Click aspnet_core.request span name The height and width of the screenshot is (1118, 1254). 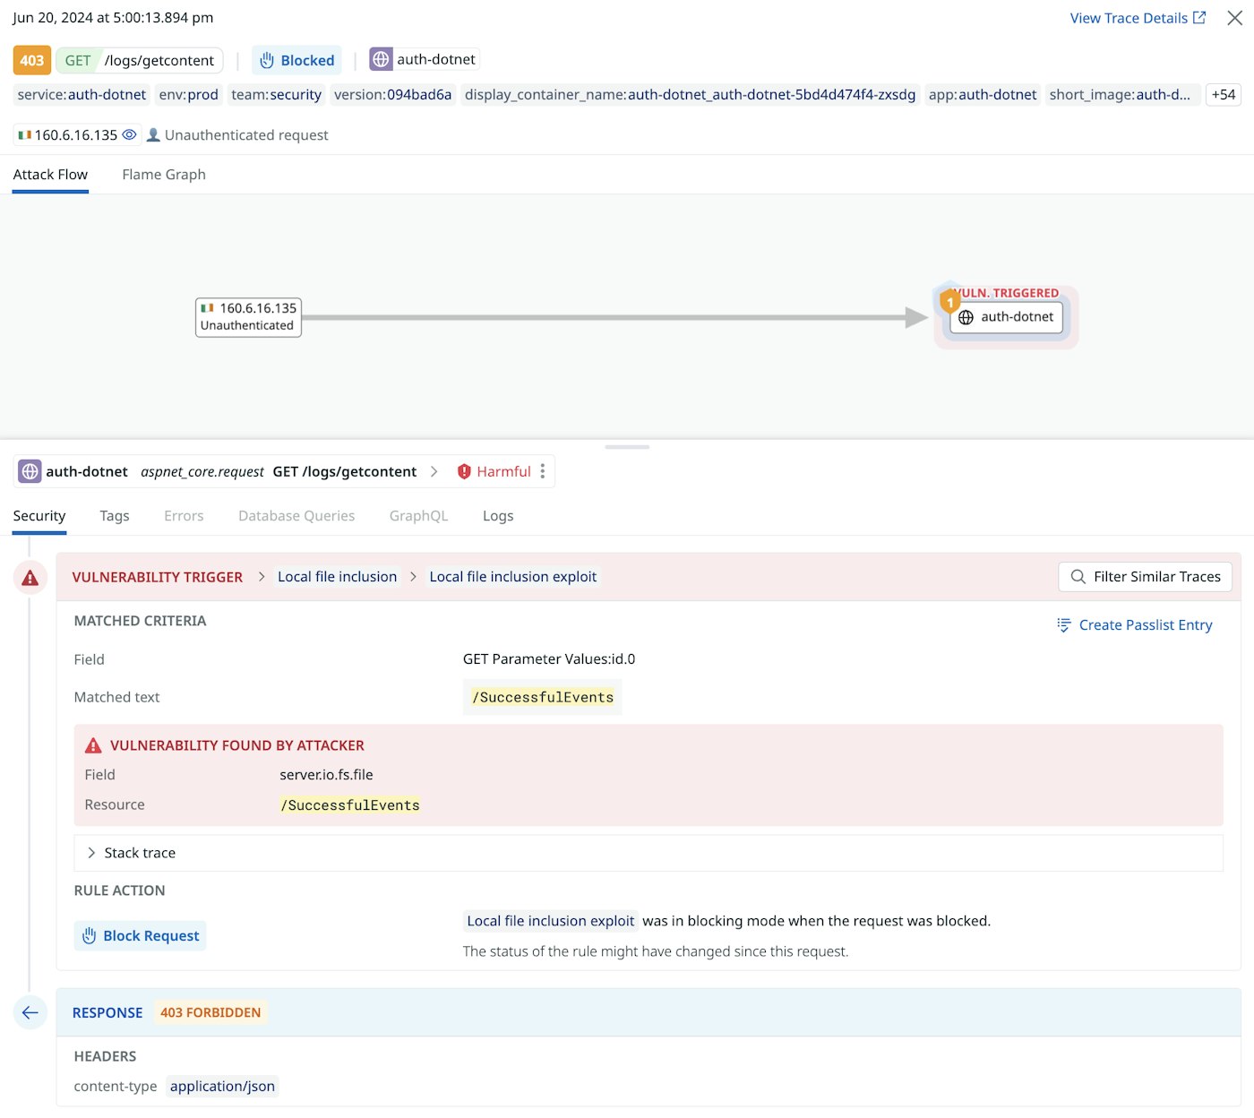coord(202,471)
